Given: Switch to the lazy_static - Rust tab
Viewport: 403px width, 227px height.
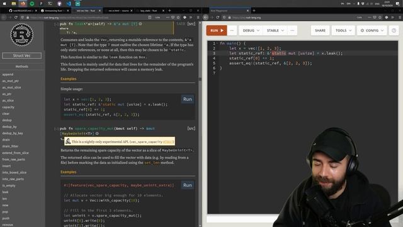Looking at the screenshot, I should (150, 11).
